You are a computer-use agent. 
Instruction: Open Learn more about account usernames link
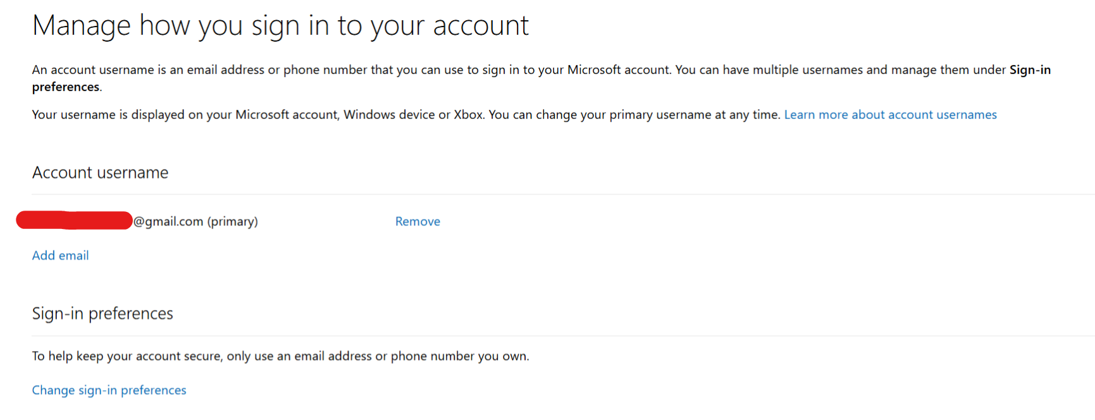click(x=890, y=114)
